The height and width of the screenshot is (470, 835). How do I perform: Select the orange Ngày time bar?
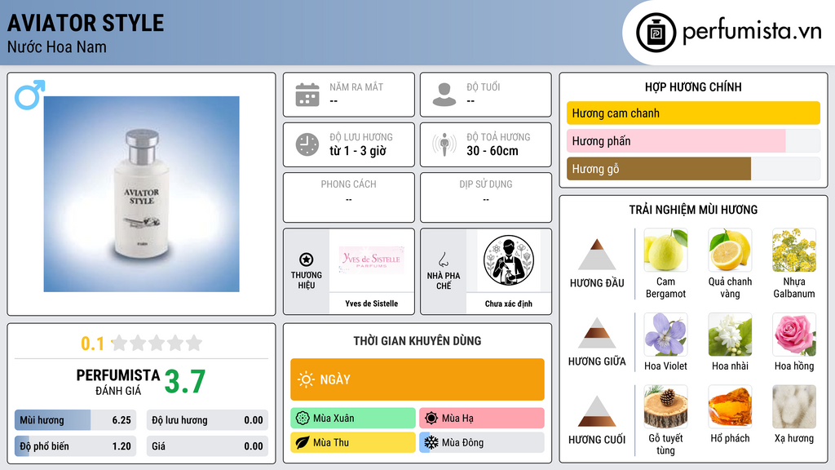pyautogui.click(x=417, y=379)
